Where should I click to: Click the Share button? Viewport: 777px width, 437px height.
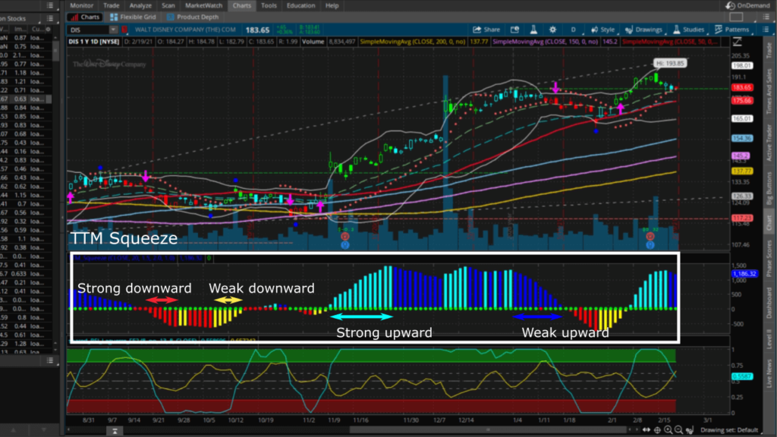(x=486, y=30)
